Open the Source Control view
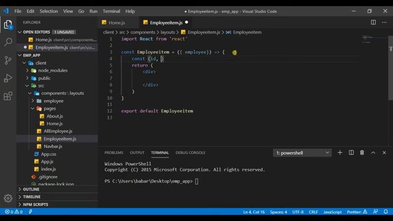 8,60
